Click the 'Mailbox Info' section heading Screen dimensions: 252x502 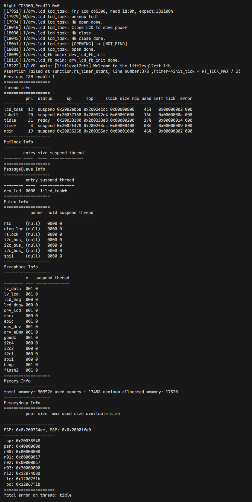tap(18, 142)
